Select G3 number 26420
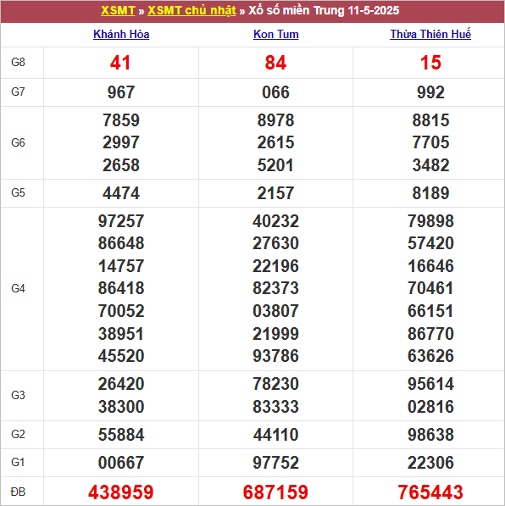This screenshot has width=505, height=506. (x=121, y=384)
